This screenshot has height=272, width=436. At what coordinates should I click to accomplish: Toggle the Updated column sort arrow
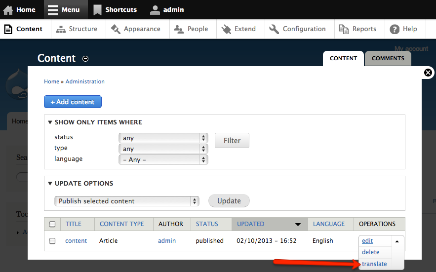point(298,225)
